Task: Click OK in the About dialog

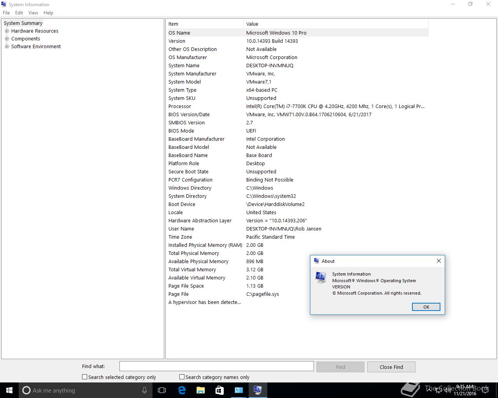Action: click(x=426, y=307)
